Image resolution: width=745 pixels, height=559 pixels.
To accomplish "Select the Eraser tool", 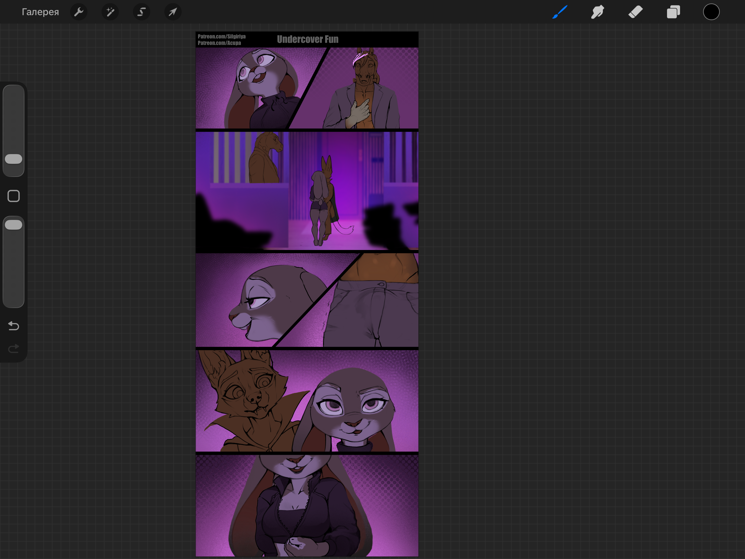I will coord(636,12).
